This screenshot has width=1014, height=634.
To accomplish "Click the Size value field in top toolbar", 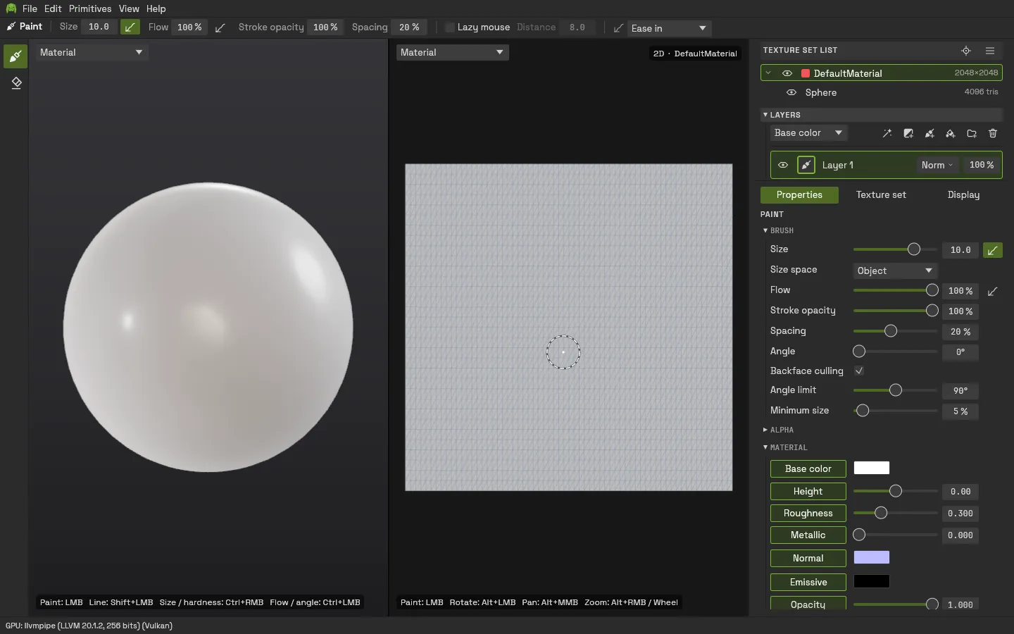I will [99, 27].
